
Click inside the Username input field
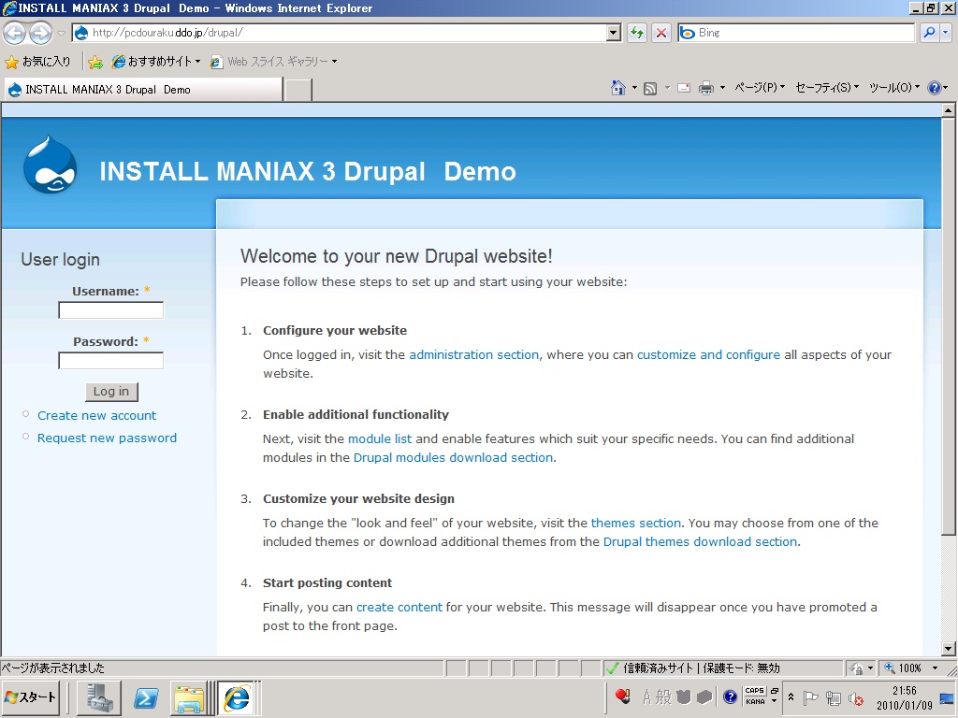pyautogui.click(x=110, y=309)
